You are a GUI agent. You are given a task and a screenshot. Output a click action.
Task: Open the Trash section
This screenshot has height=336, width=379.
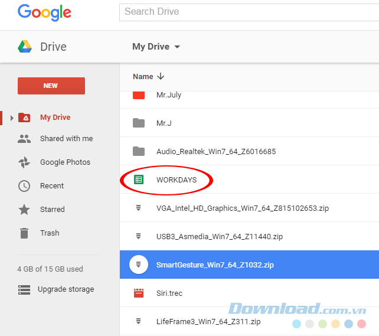[x=50, y=233]
